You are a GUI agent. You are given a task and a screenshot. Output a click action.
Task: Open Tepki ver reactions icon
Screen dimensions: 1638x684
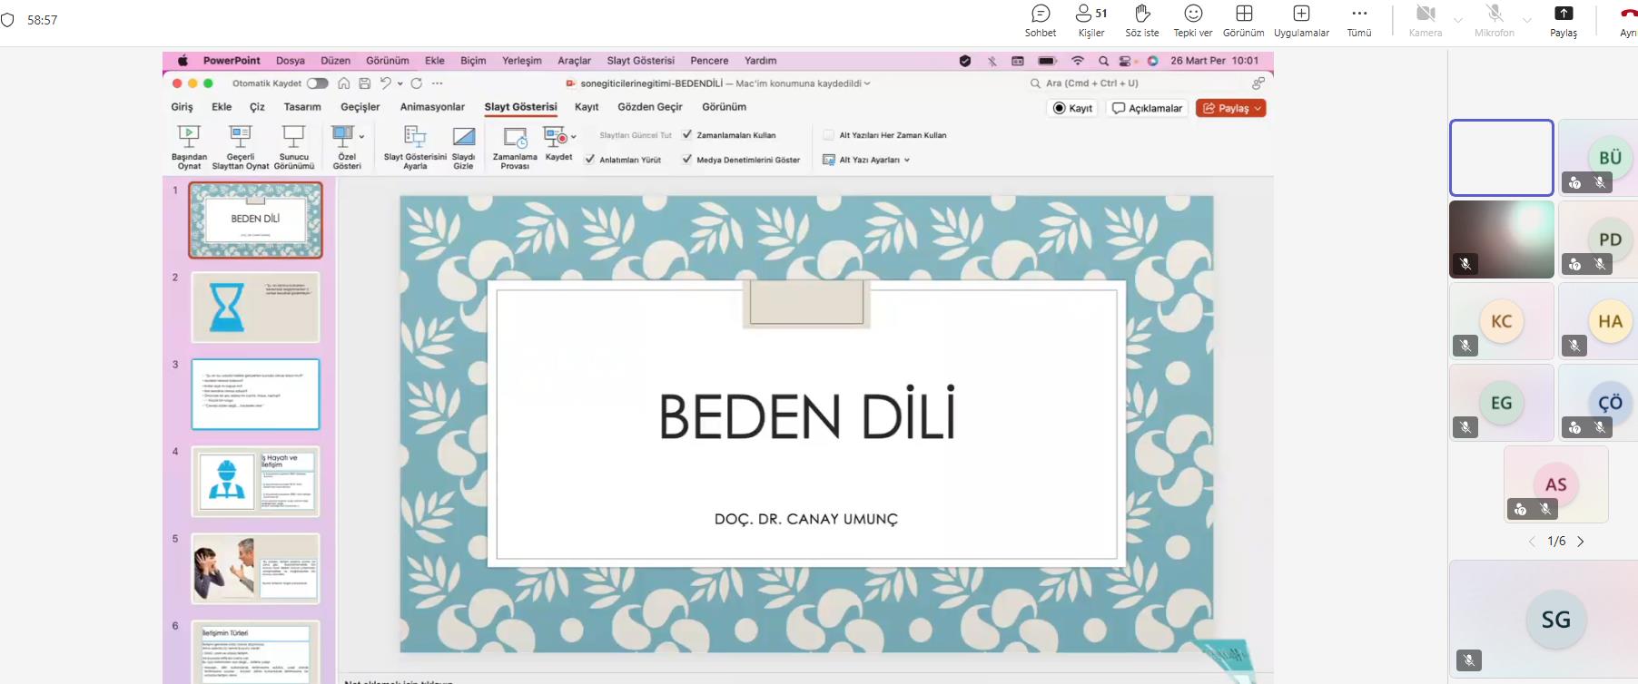[x=1193, y=15]
